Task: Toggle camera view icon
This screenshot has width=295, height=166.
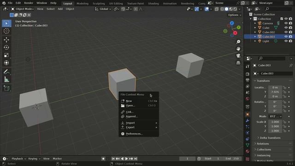Action: pyautogui.click(x=238, y=56)
